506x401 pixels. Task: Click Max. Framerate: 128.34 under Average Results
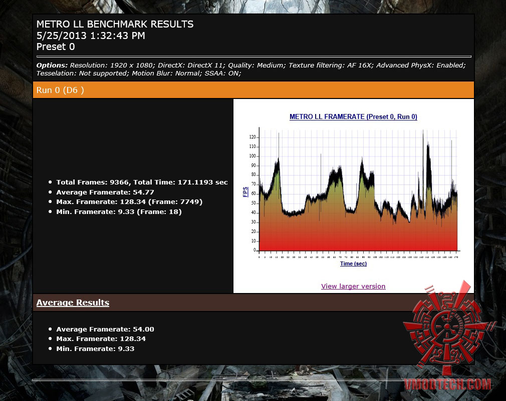coord(101,339)
